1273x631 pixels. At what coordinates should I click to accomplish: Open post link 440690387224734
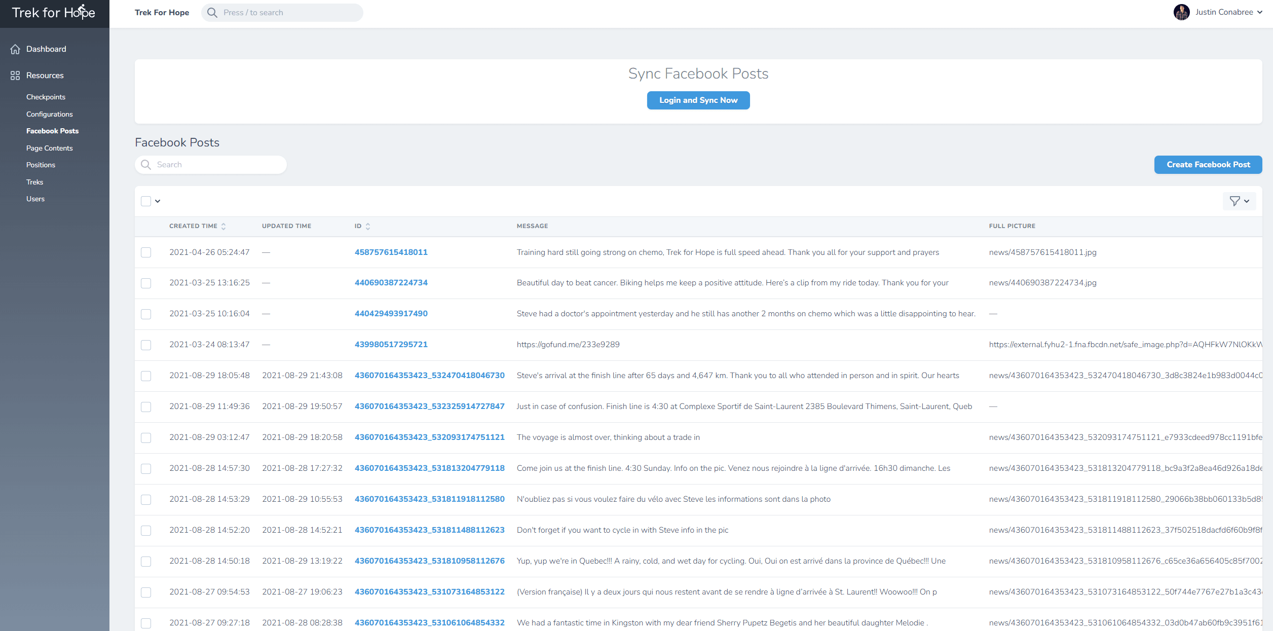coord(391,283)
